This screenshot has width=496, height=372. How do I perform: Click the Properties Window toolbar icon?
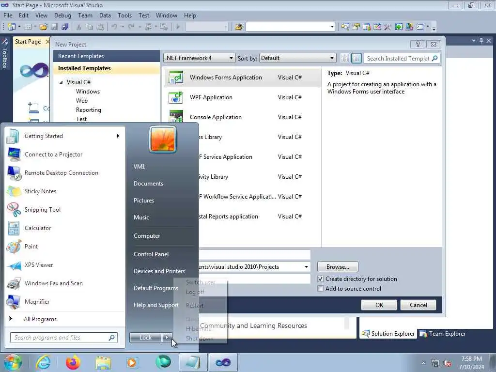click(x=356, y=27)
